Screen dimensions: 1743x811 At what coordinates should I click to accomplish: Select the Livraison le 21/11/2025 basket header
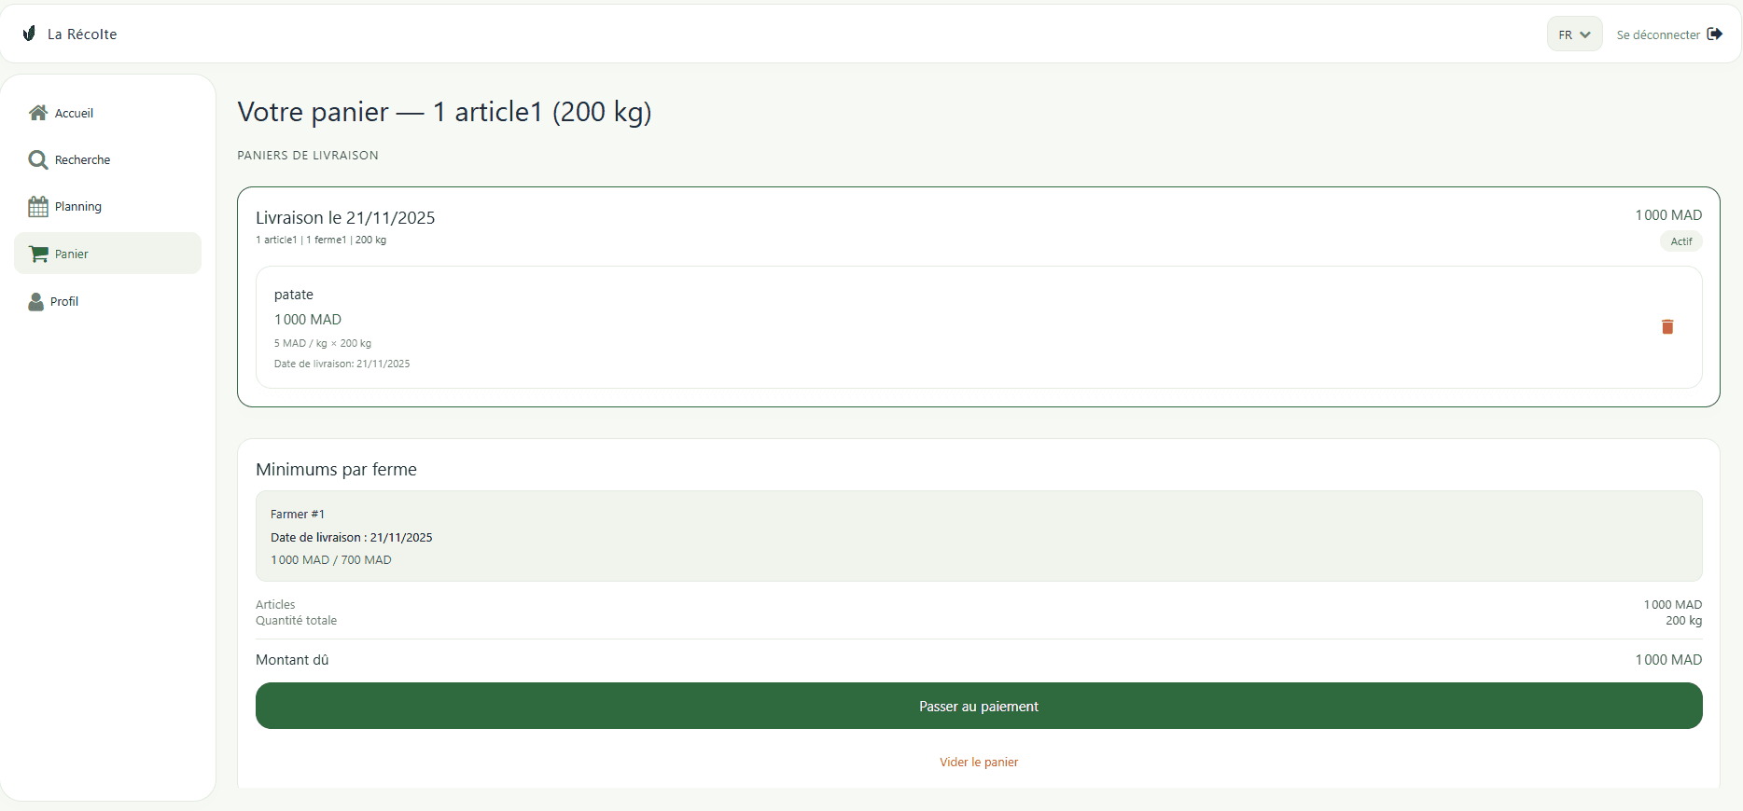[345, 217]
